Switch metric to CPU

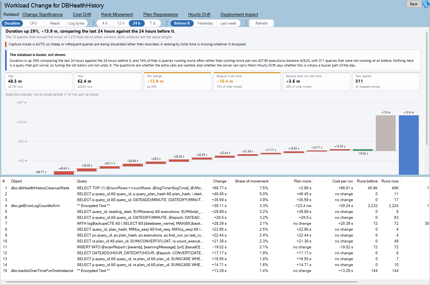coord(33,23)
